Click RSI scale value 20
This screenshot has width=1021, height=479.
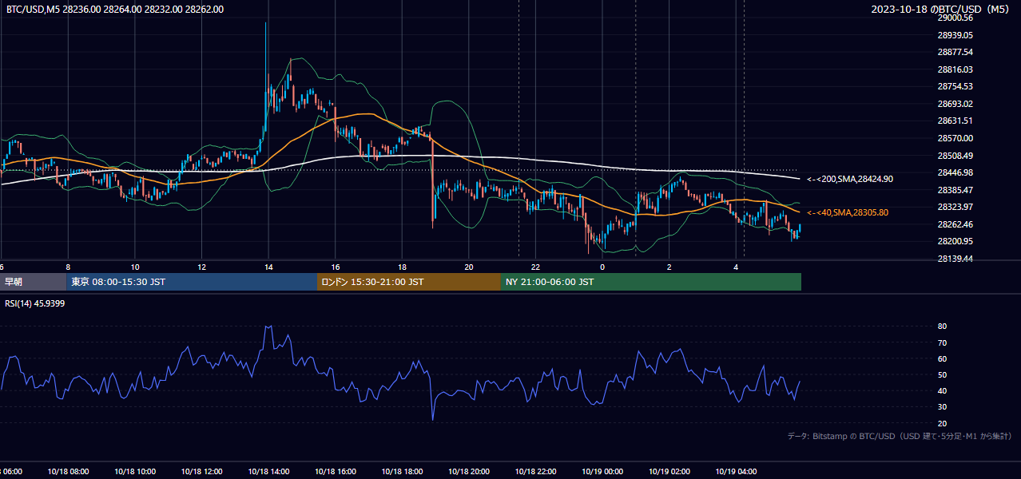tap(942, 423)
